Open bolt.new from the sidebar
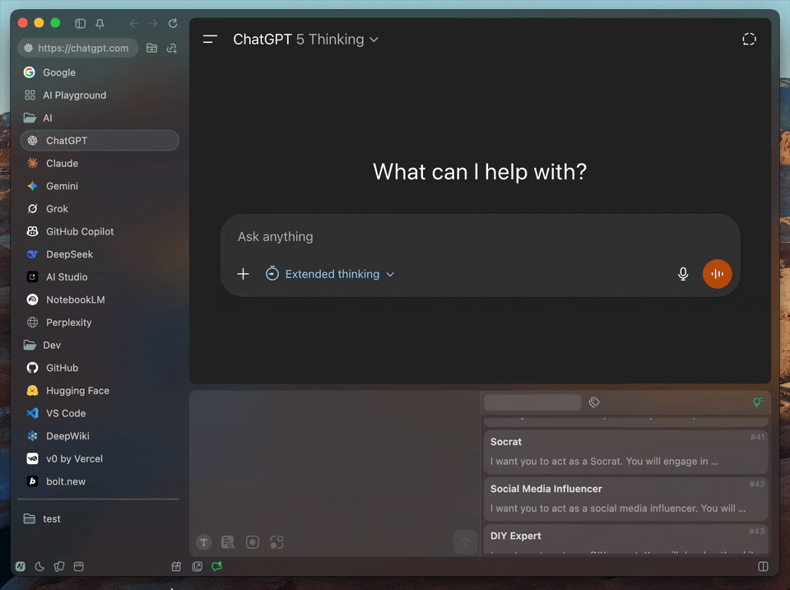 pyautogui.click(x=100, y=481)
